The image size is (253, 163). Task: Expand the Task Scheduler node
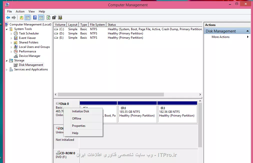(11, 34)
